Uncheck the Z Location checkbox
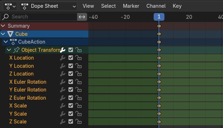223x128 pixels. click(71, 74)
